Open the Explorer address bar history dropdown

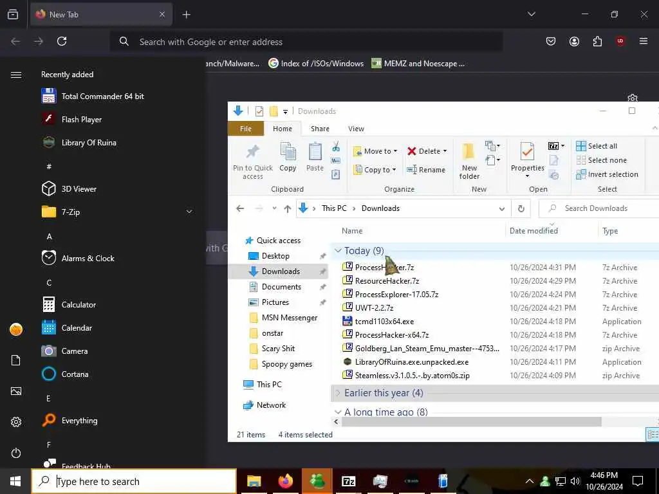[x=502, y=209]
